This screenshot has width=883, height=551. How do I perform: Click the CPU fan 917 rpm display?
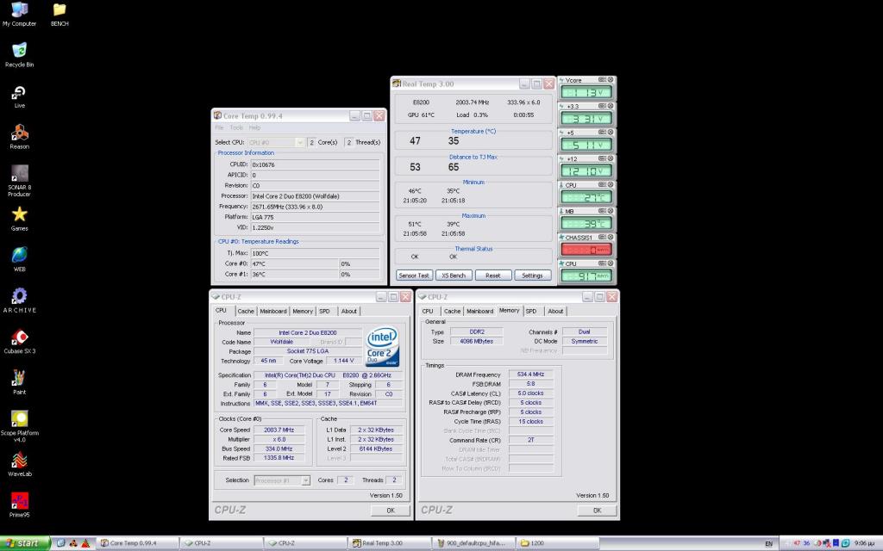586,276
